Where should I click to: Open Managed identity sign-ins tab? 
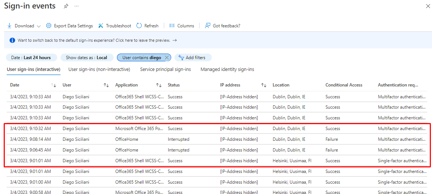227,69
